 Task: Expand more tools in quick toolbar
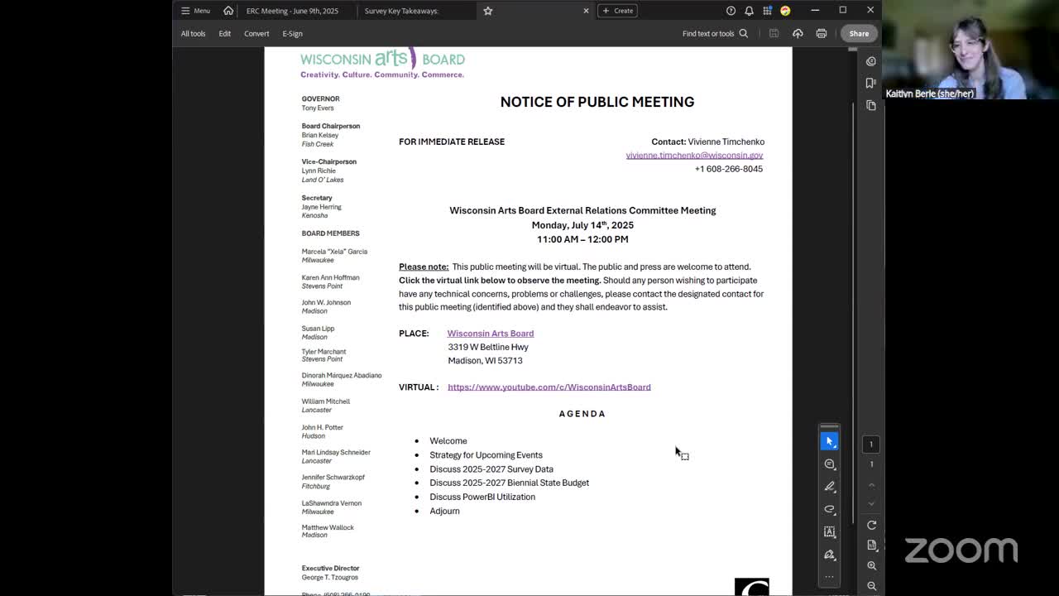[829, 576]
